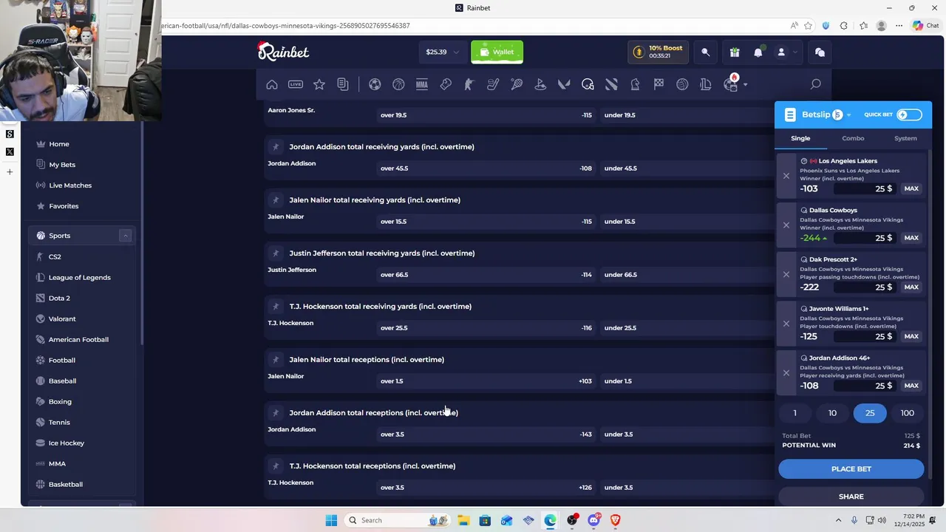Select the boxing glove sport icon
This screenshot has height=532, width=946.
(446, 84)
